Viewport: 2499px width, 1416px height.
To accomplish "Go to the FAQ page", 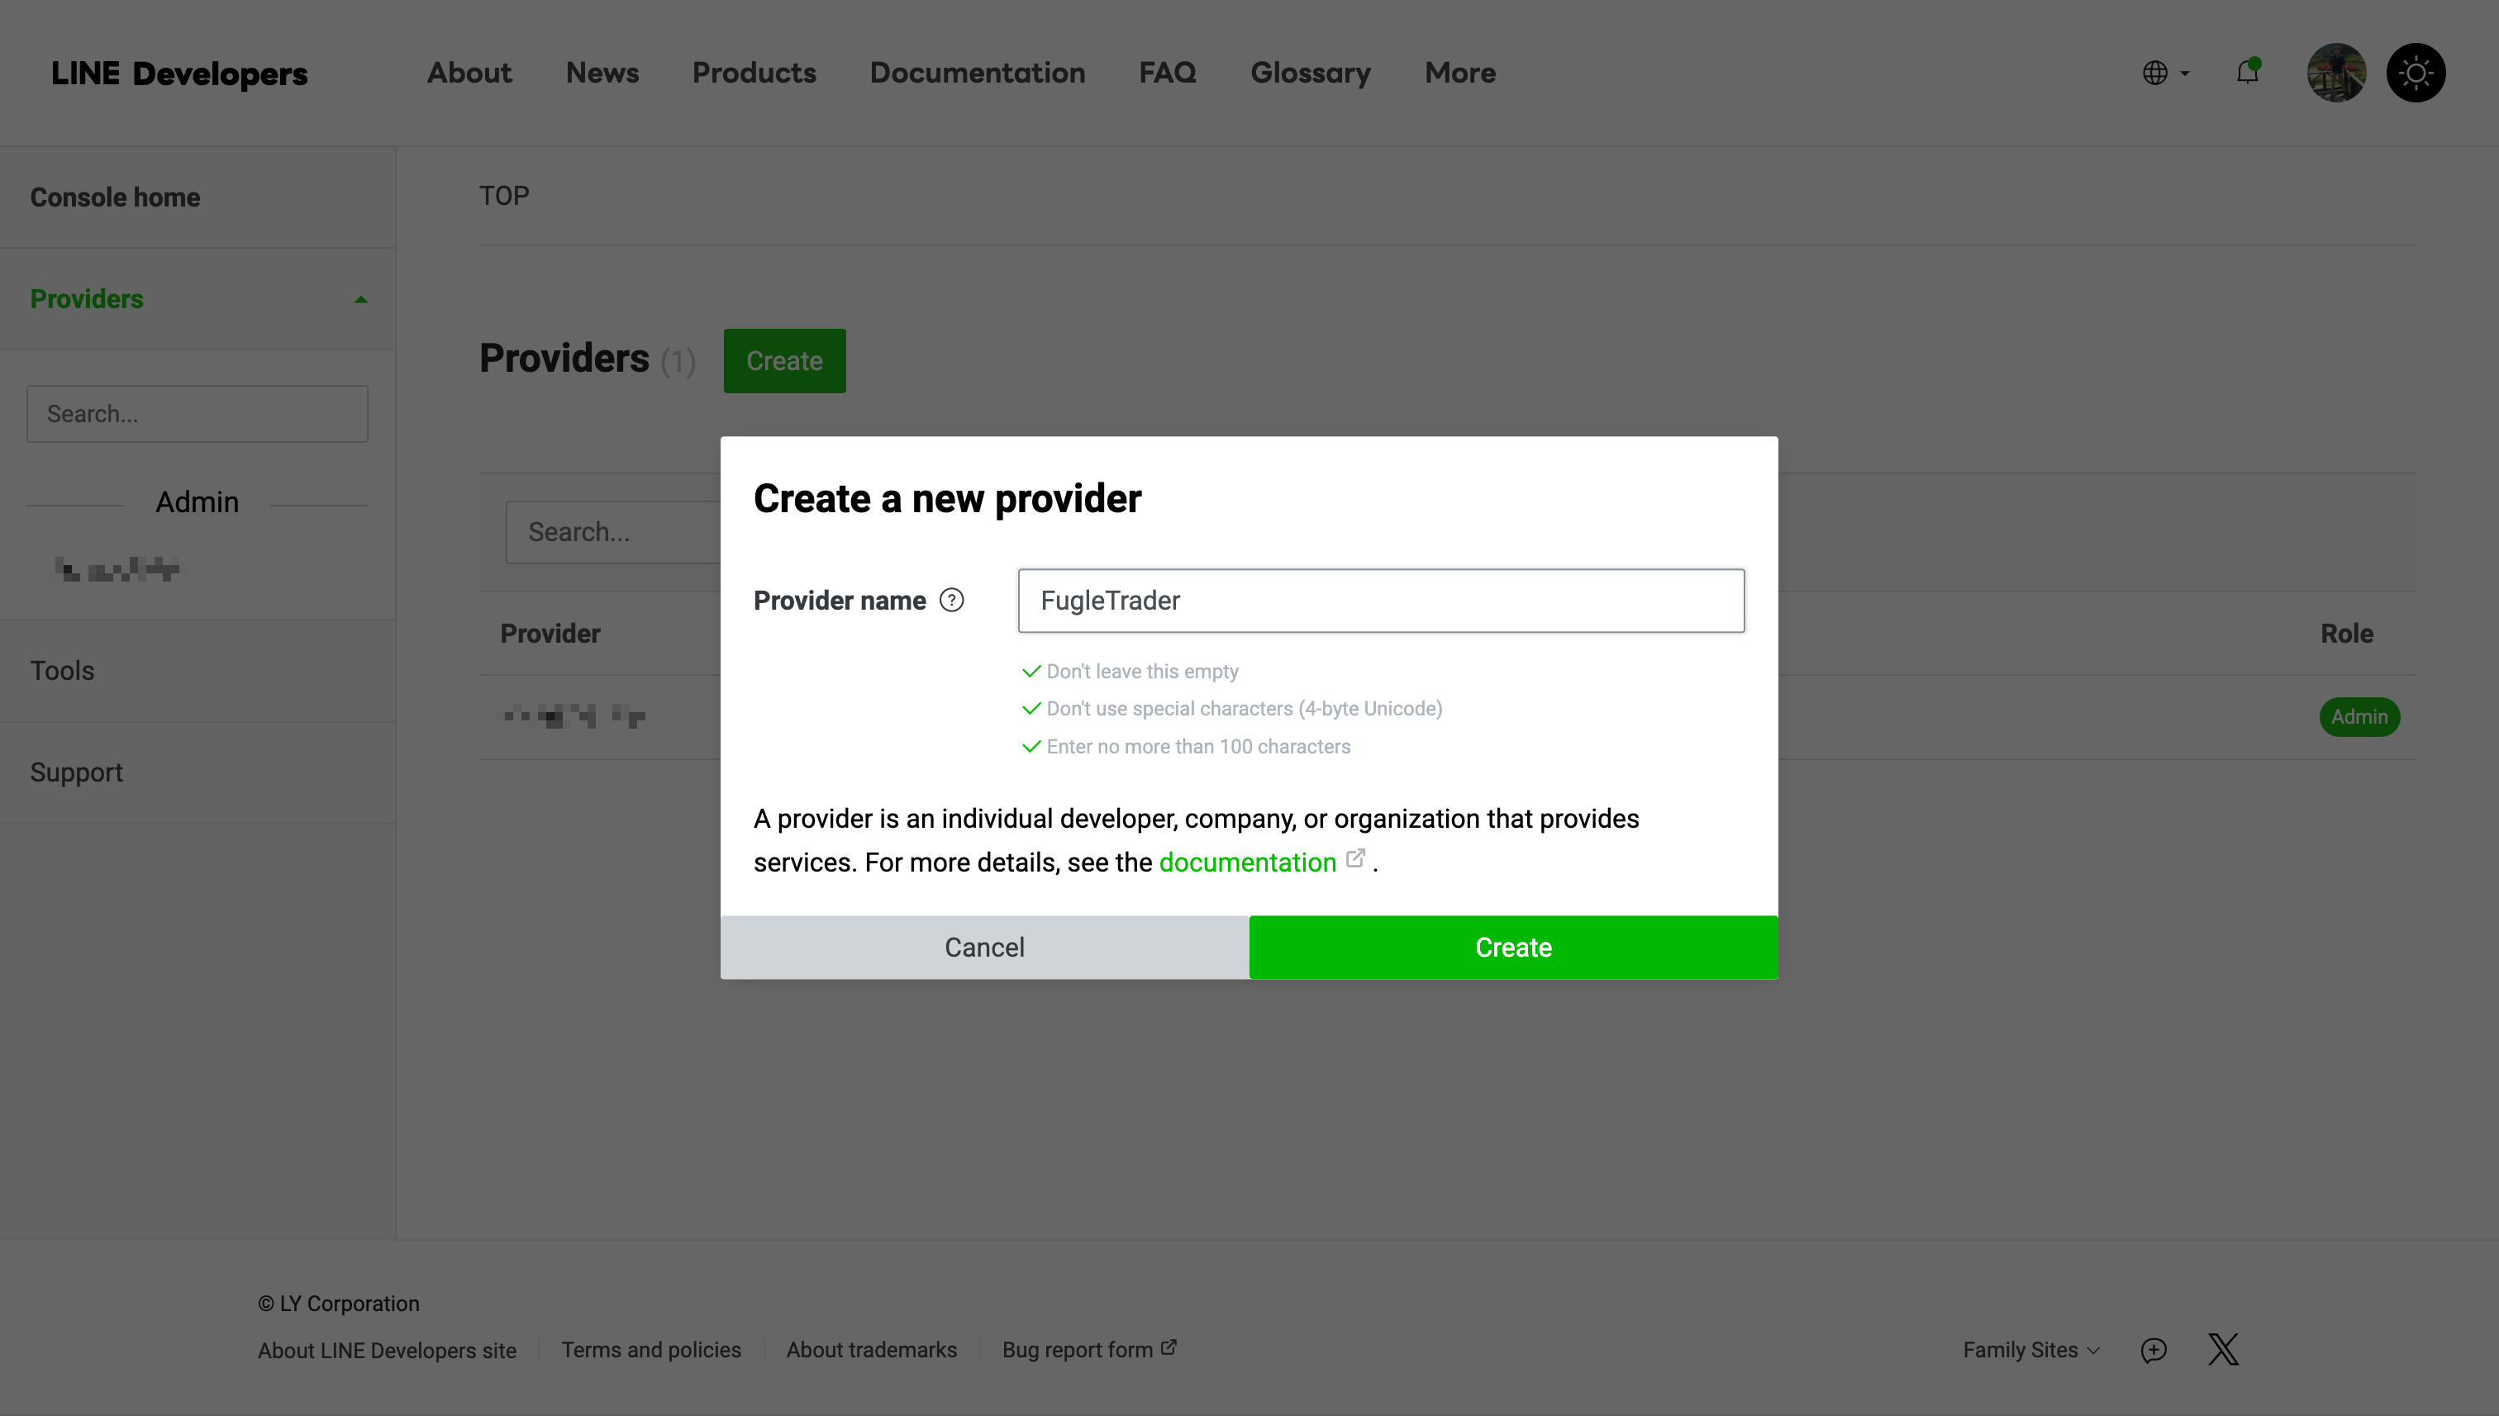I will click(x=1168, y=73).
